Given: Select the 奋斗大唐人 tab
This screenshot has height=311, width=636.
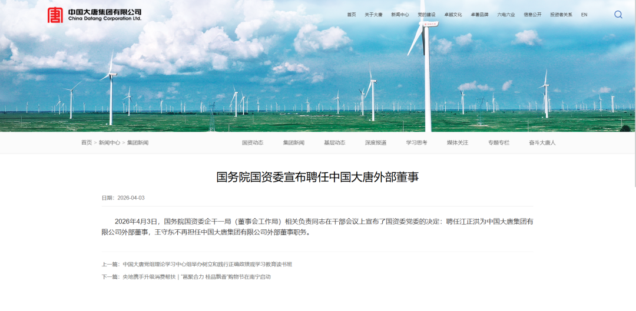Looking at the screenshot, I should [x=542, y=142].
